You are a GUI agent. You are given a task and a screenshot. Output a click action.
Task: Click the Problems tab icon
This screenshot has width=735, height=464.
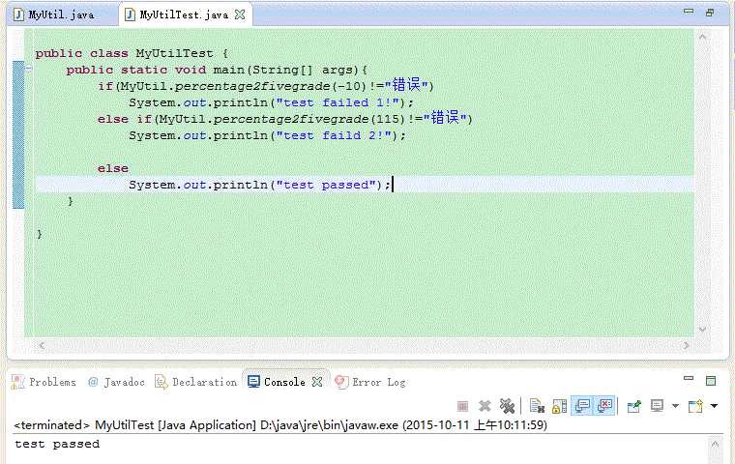pyautogui.click(x=18, y=382)
